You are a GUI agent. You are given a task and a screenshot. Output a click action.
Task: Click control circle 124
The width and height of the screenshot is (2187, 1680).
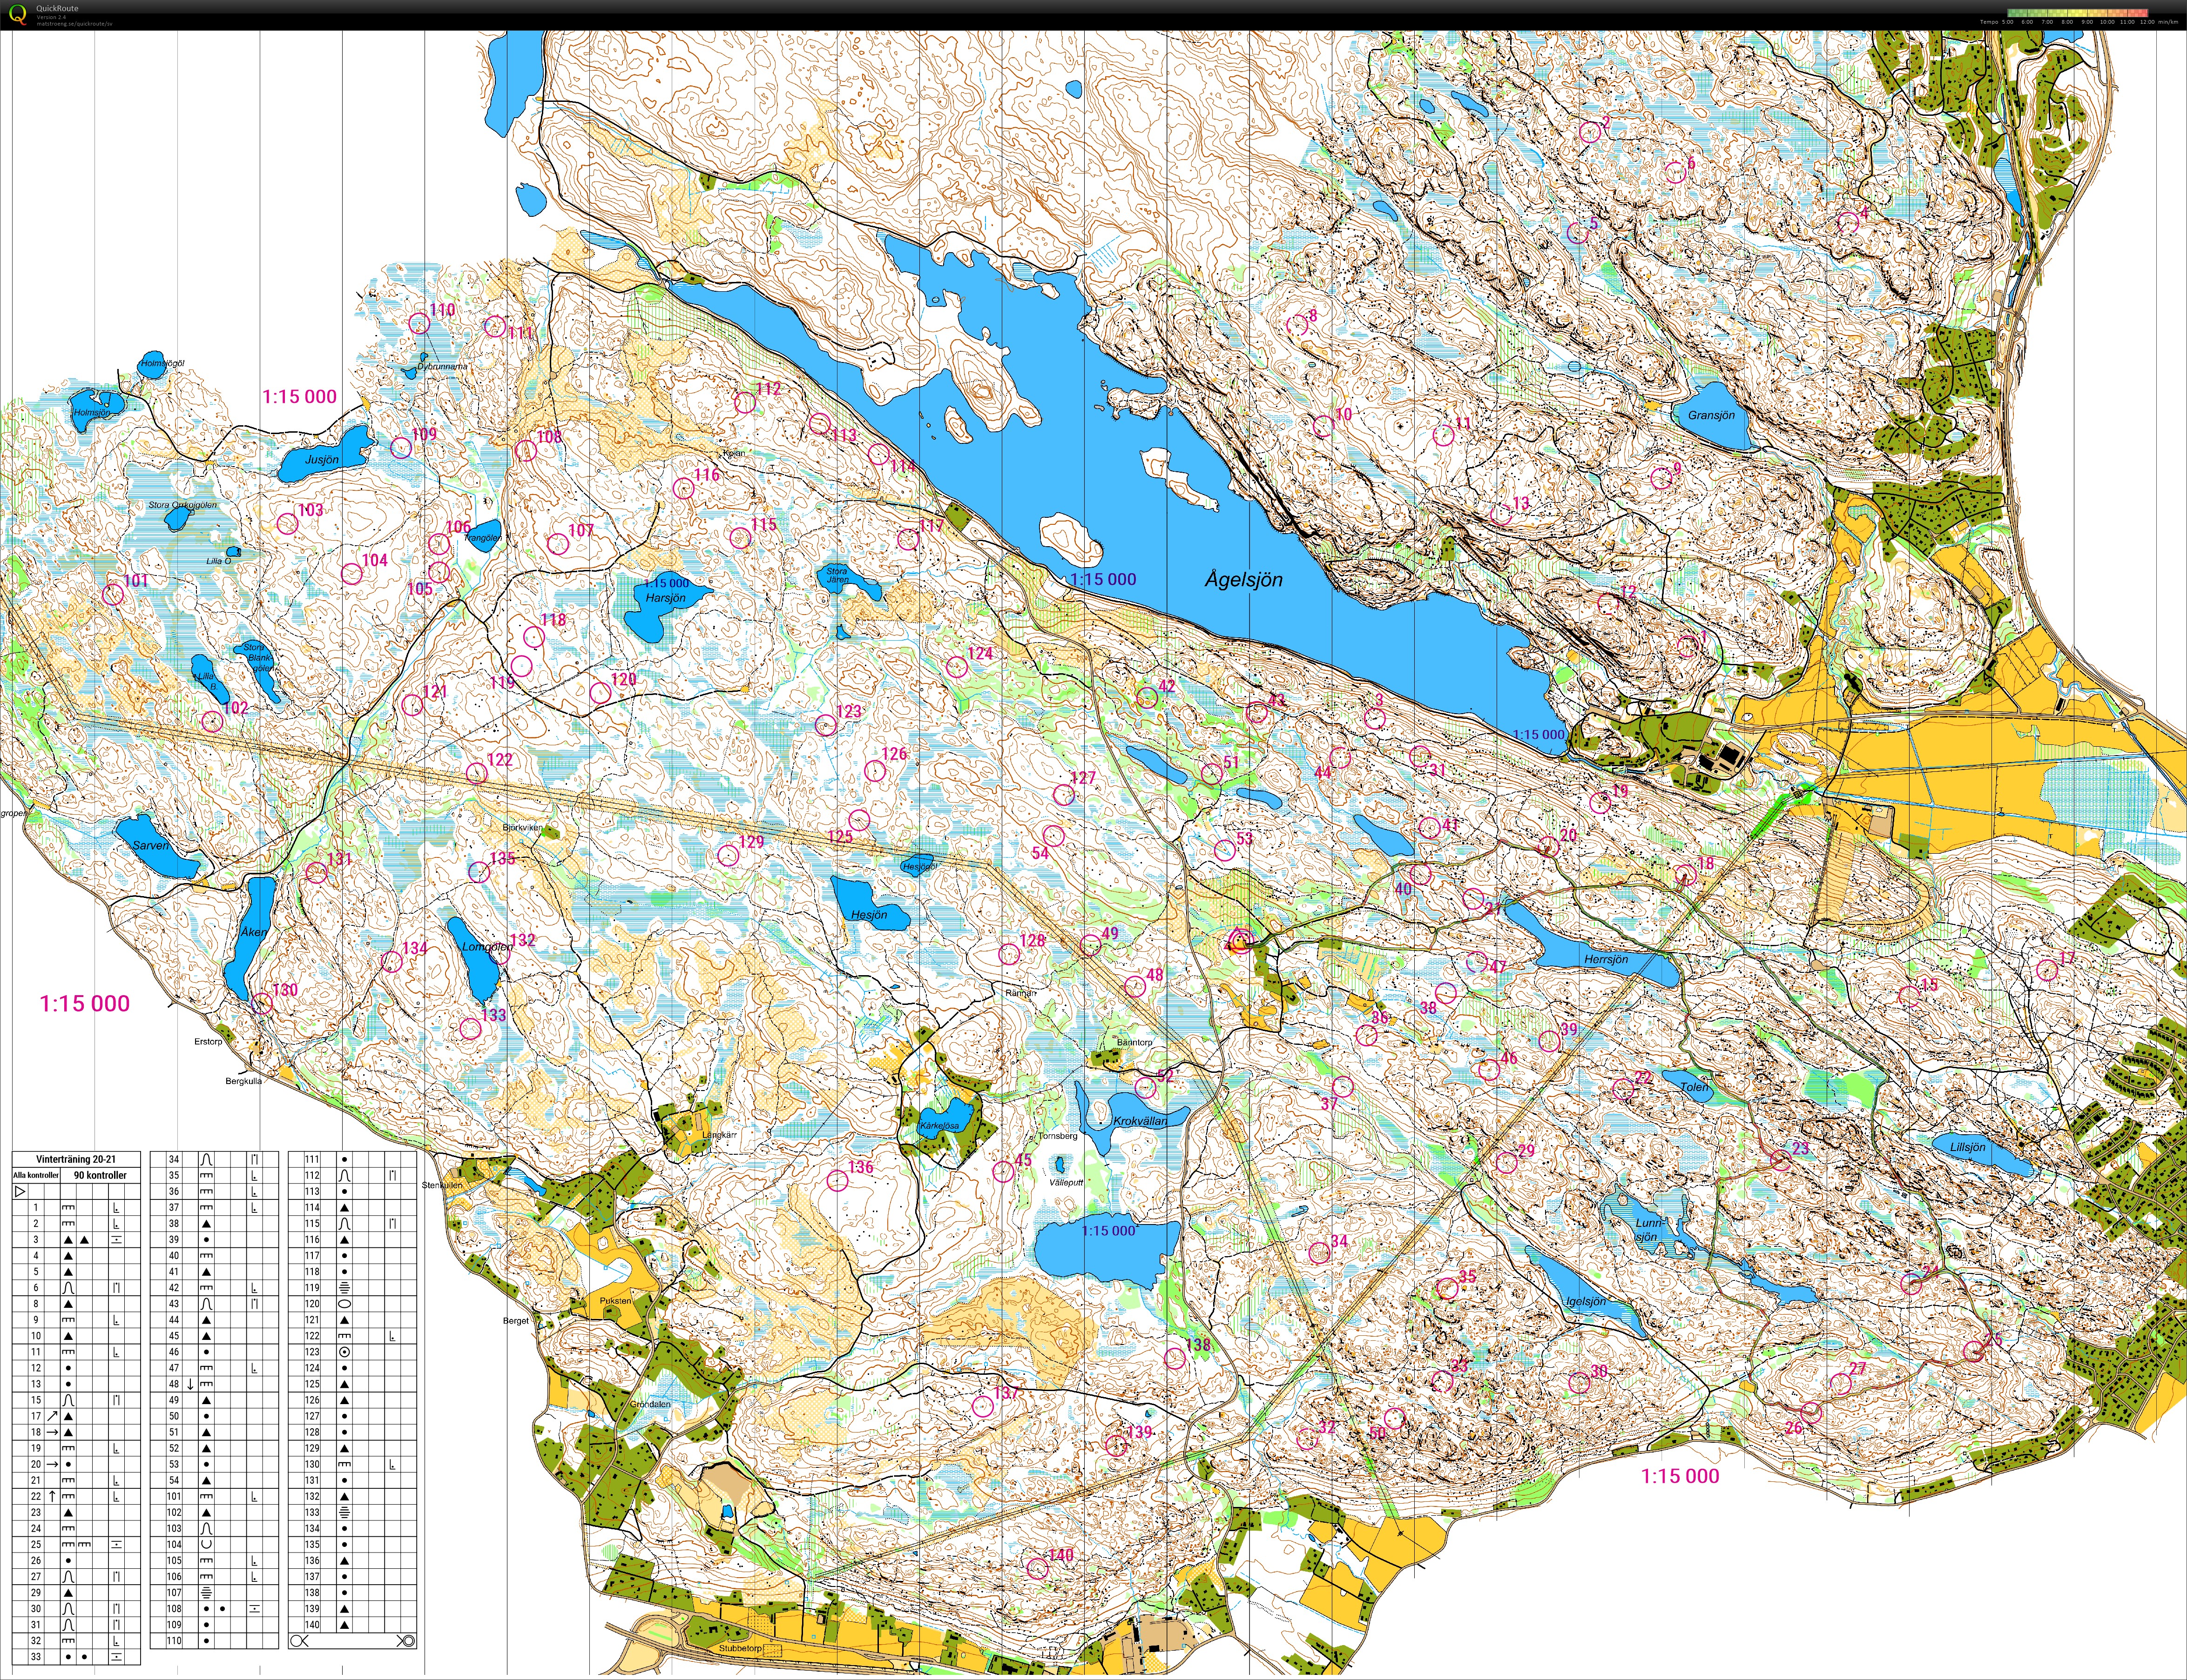[x=957, y=667]
